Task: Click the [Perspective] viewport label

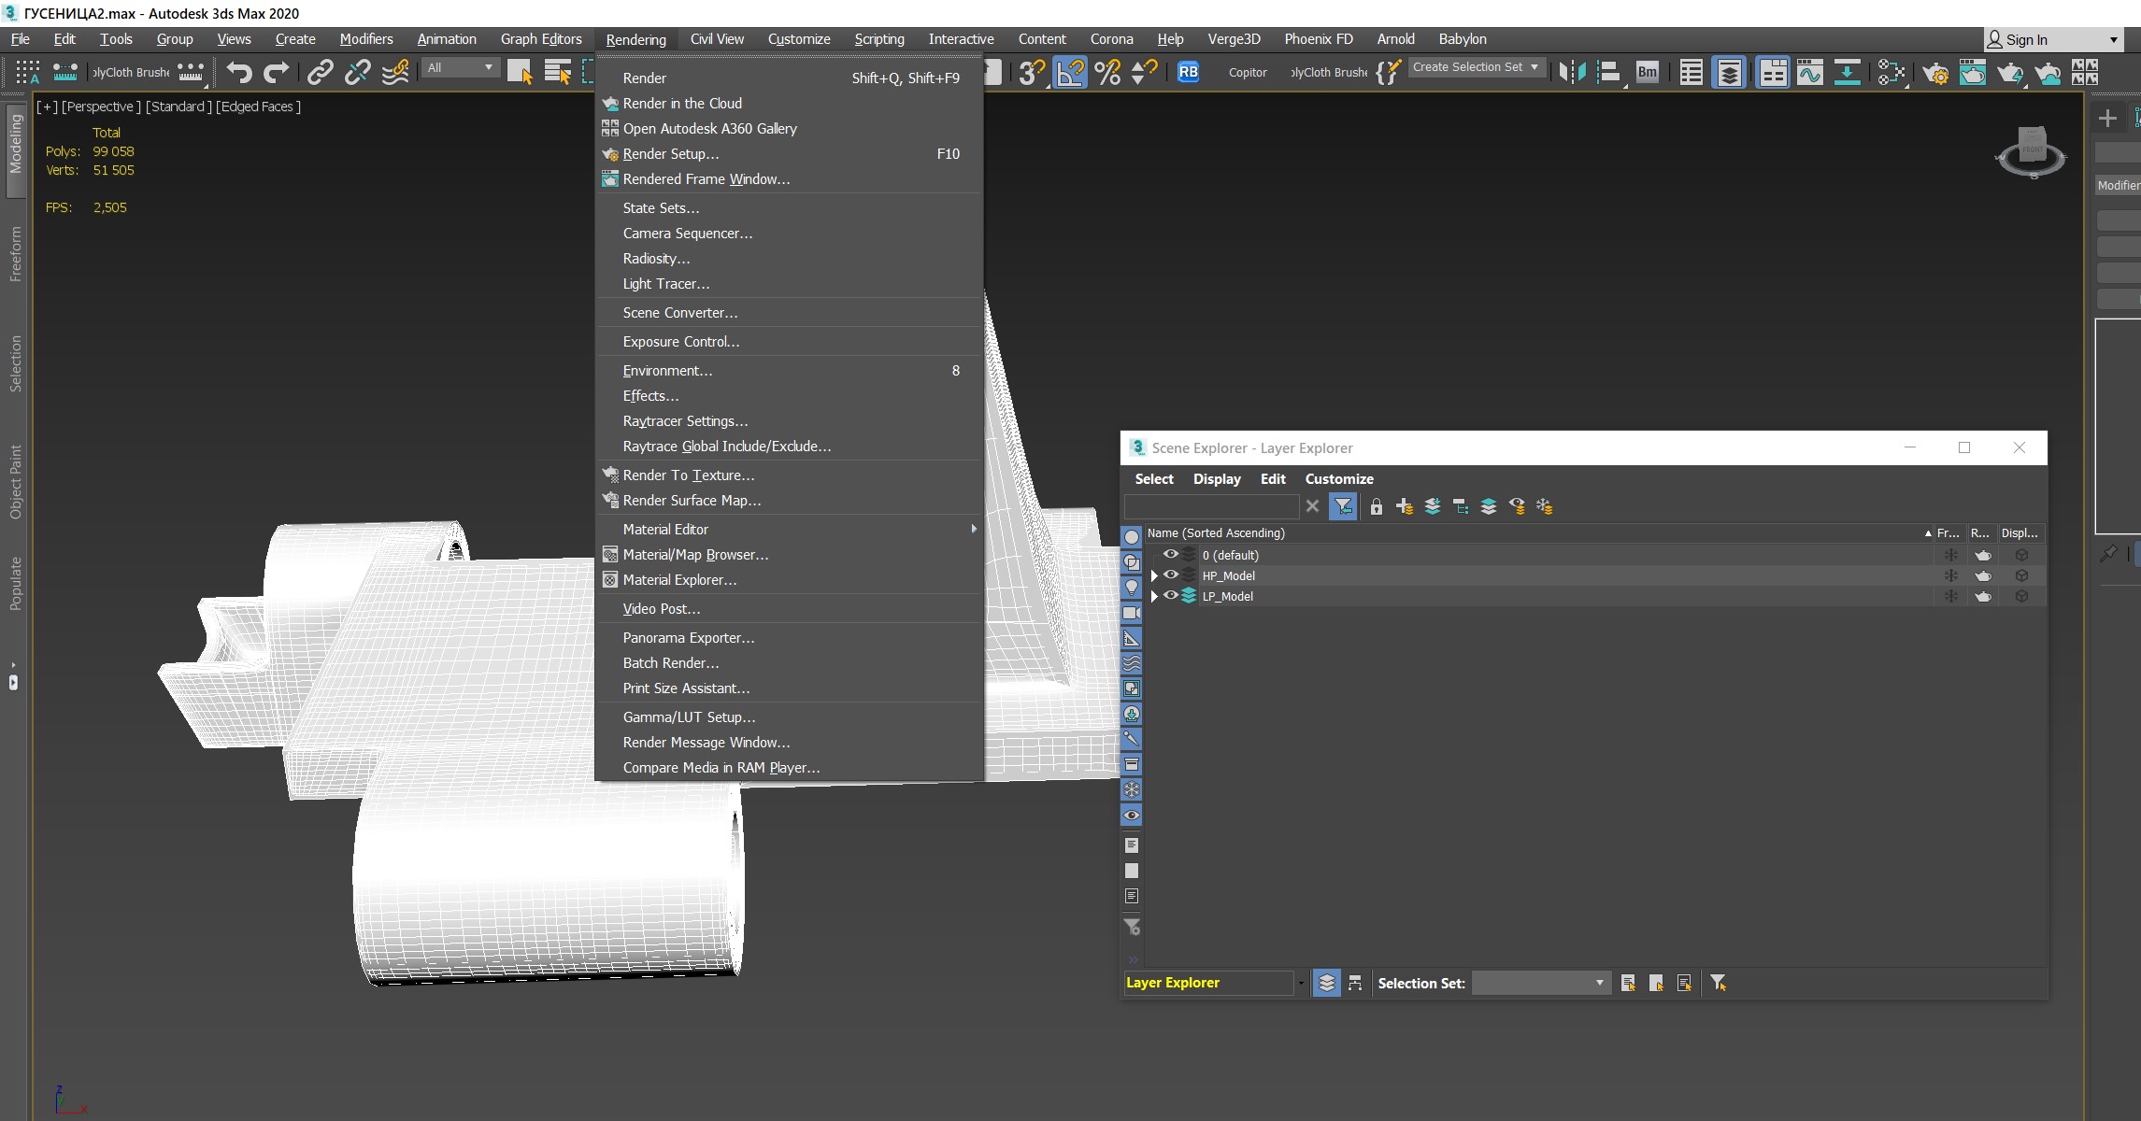Action: point(101,106)
